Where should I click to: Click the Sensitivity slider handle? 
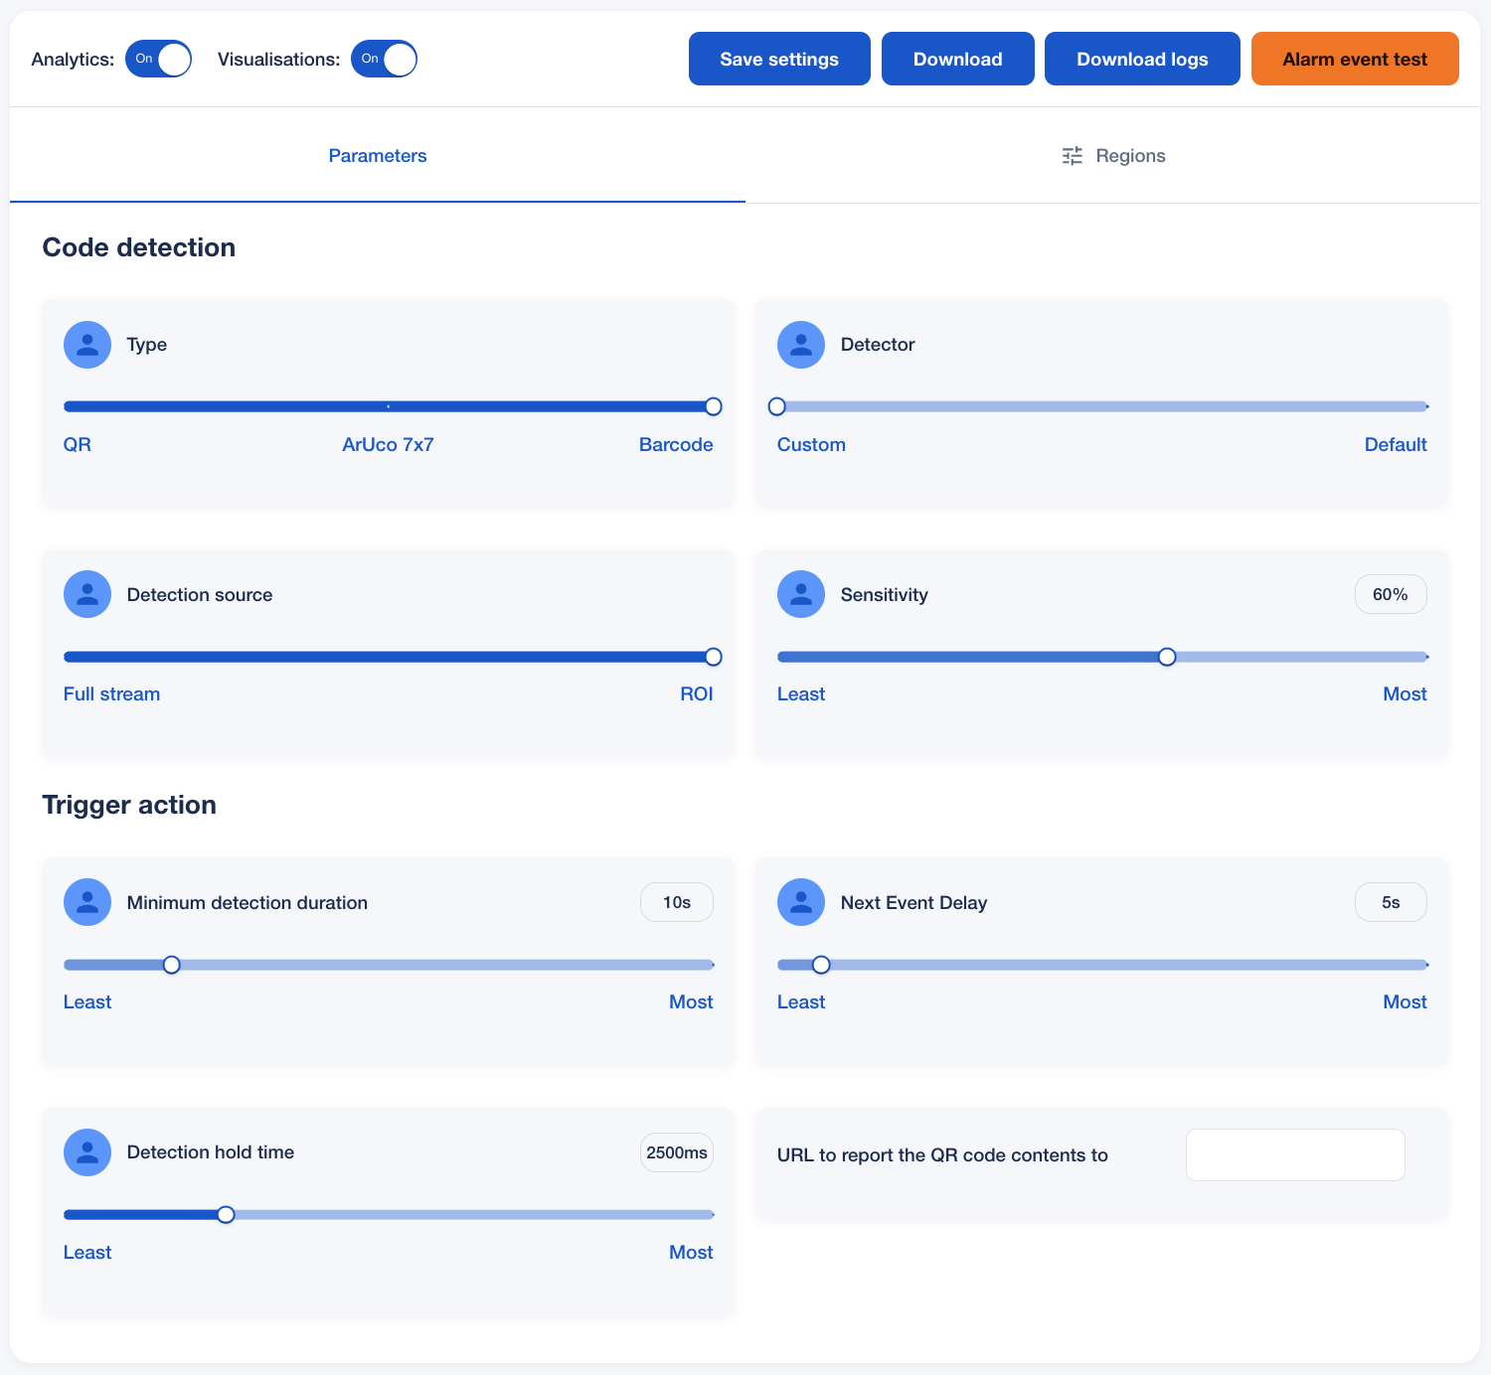coord(1167,657)
